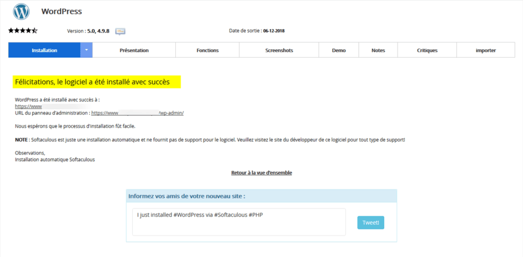Viewport: 523px width, 257px height.
Task: Click the 'NOTE' Softaculous support paragraph
Action: (210, 139)
